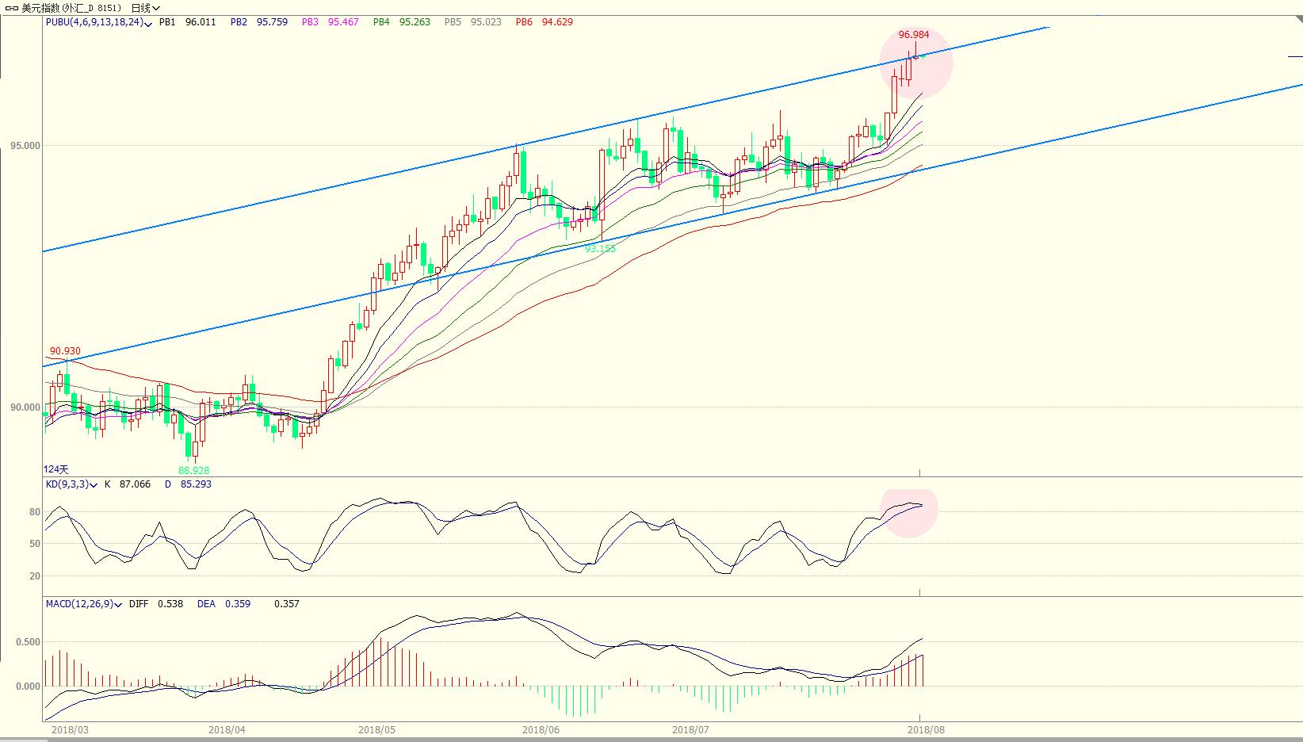Screen dimensions: 1303x742
Task: Click the PB1 moving average label
Action: click(167, 22)
